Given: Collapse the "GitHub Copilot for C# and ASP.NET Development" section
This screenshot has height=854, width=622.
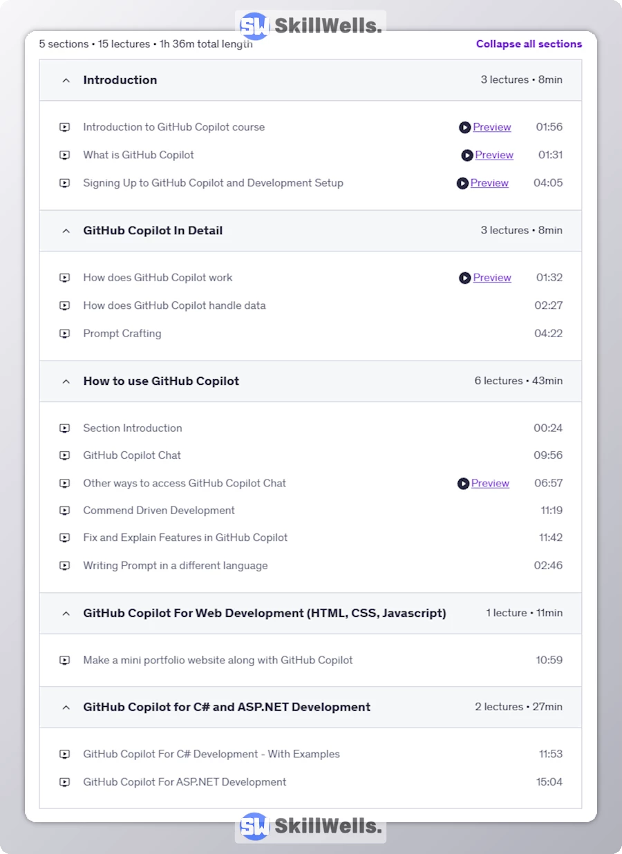Looking at the screenshot, I should 66,707.
